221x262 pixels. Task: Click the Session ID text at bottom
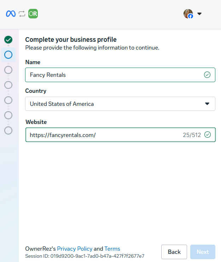85,256
